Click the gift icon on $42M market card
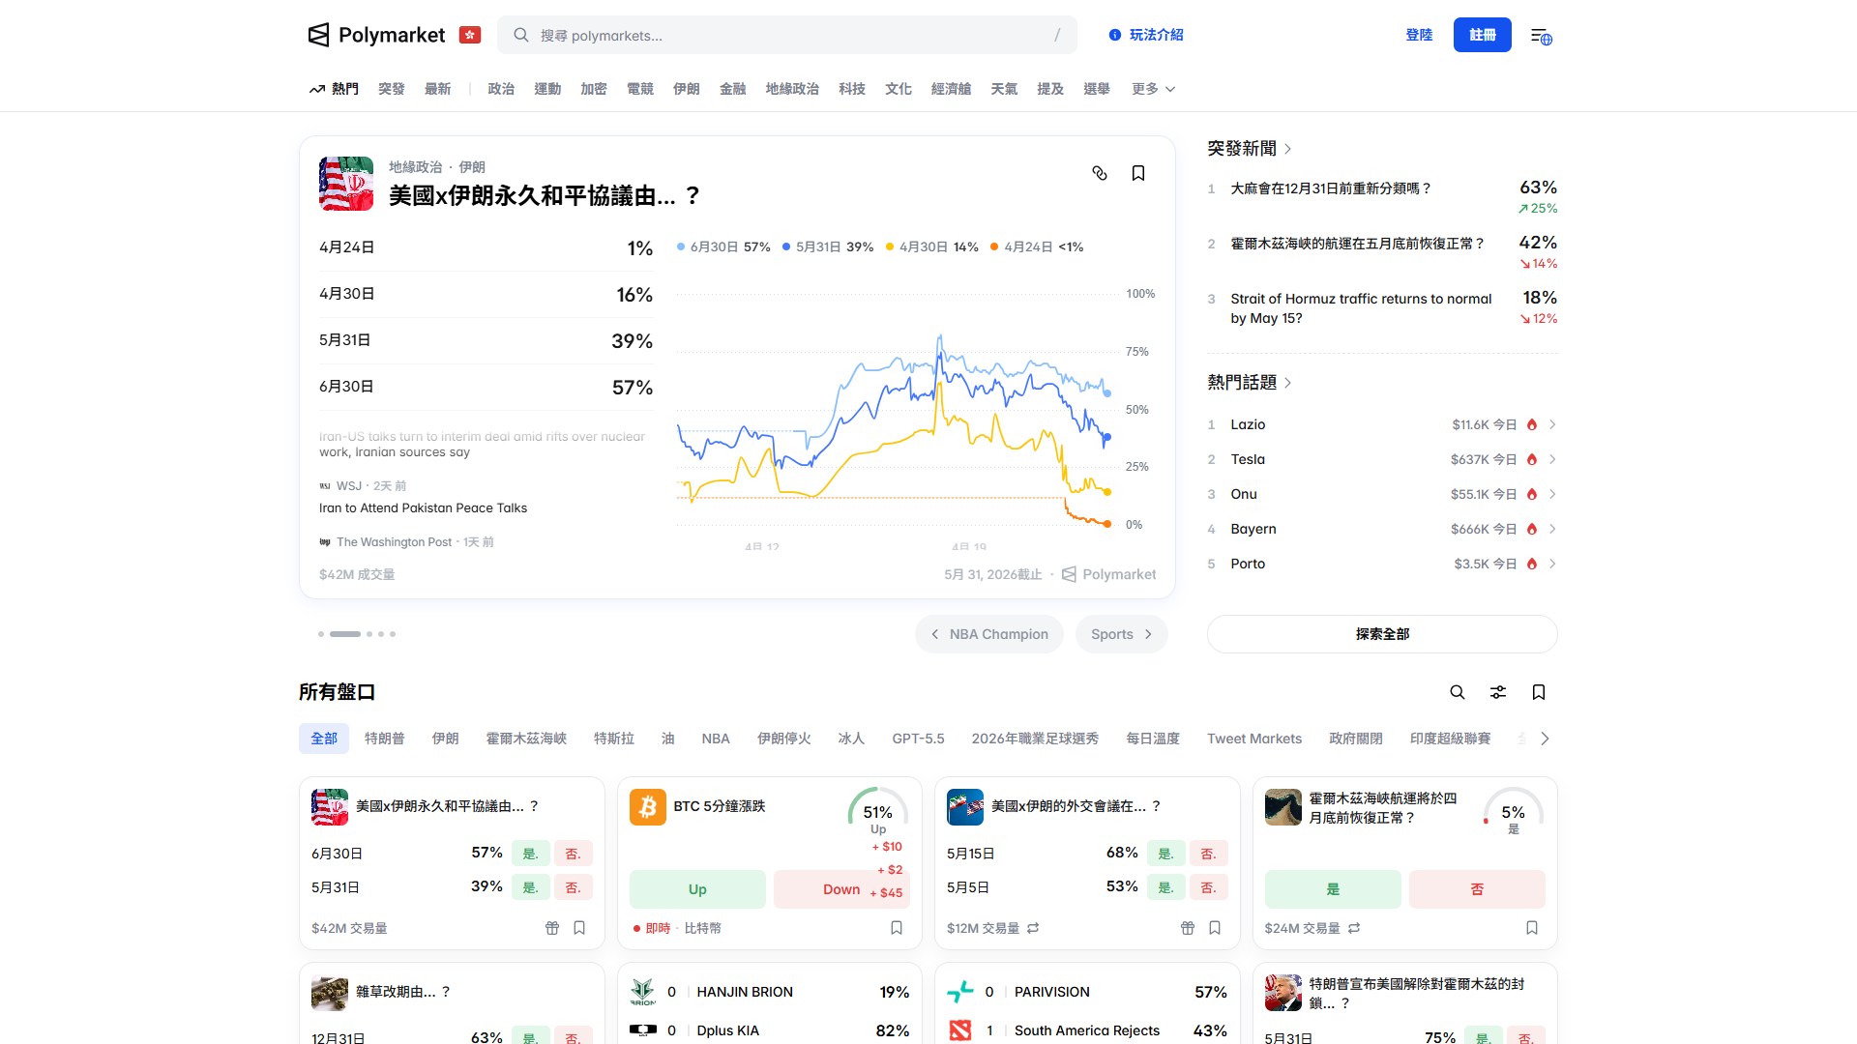Viewport: 1857px width, 1044px height. click(552, 928)
